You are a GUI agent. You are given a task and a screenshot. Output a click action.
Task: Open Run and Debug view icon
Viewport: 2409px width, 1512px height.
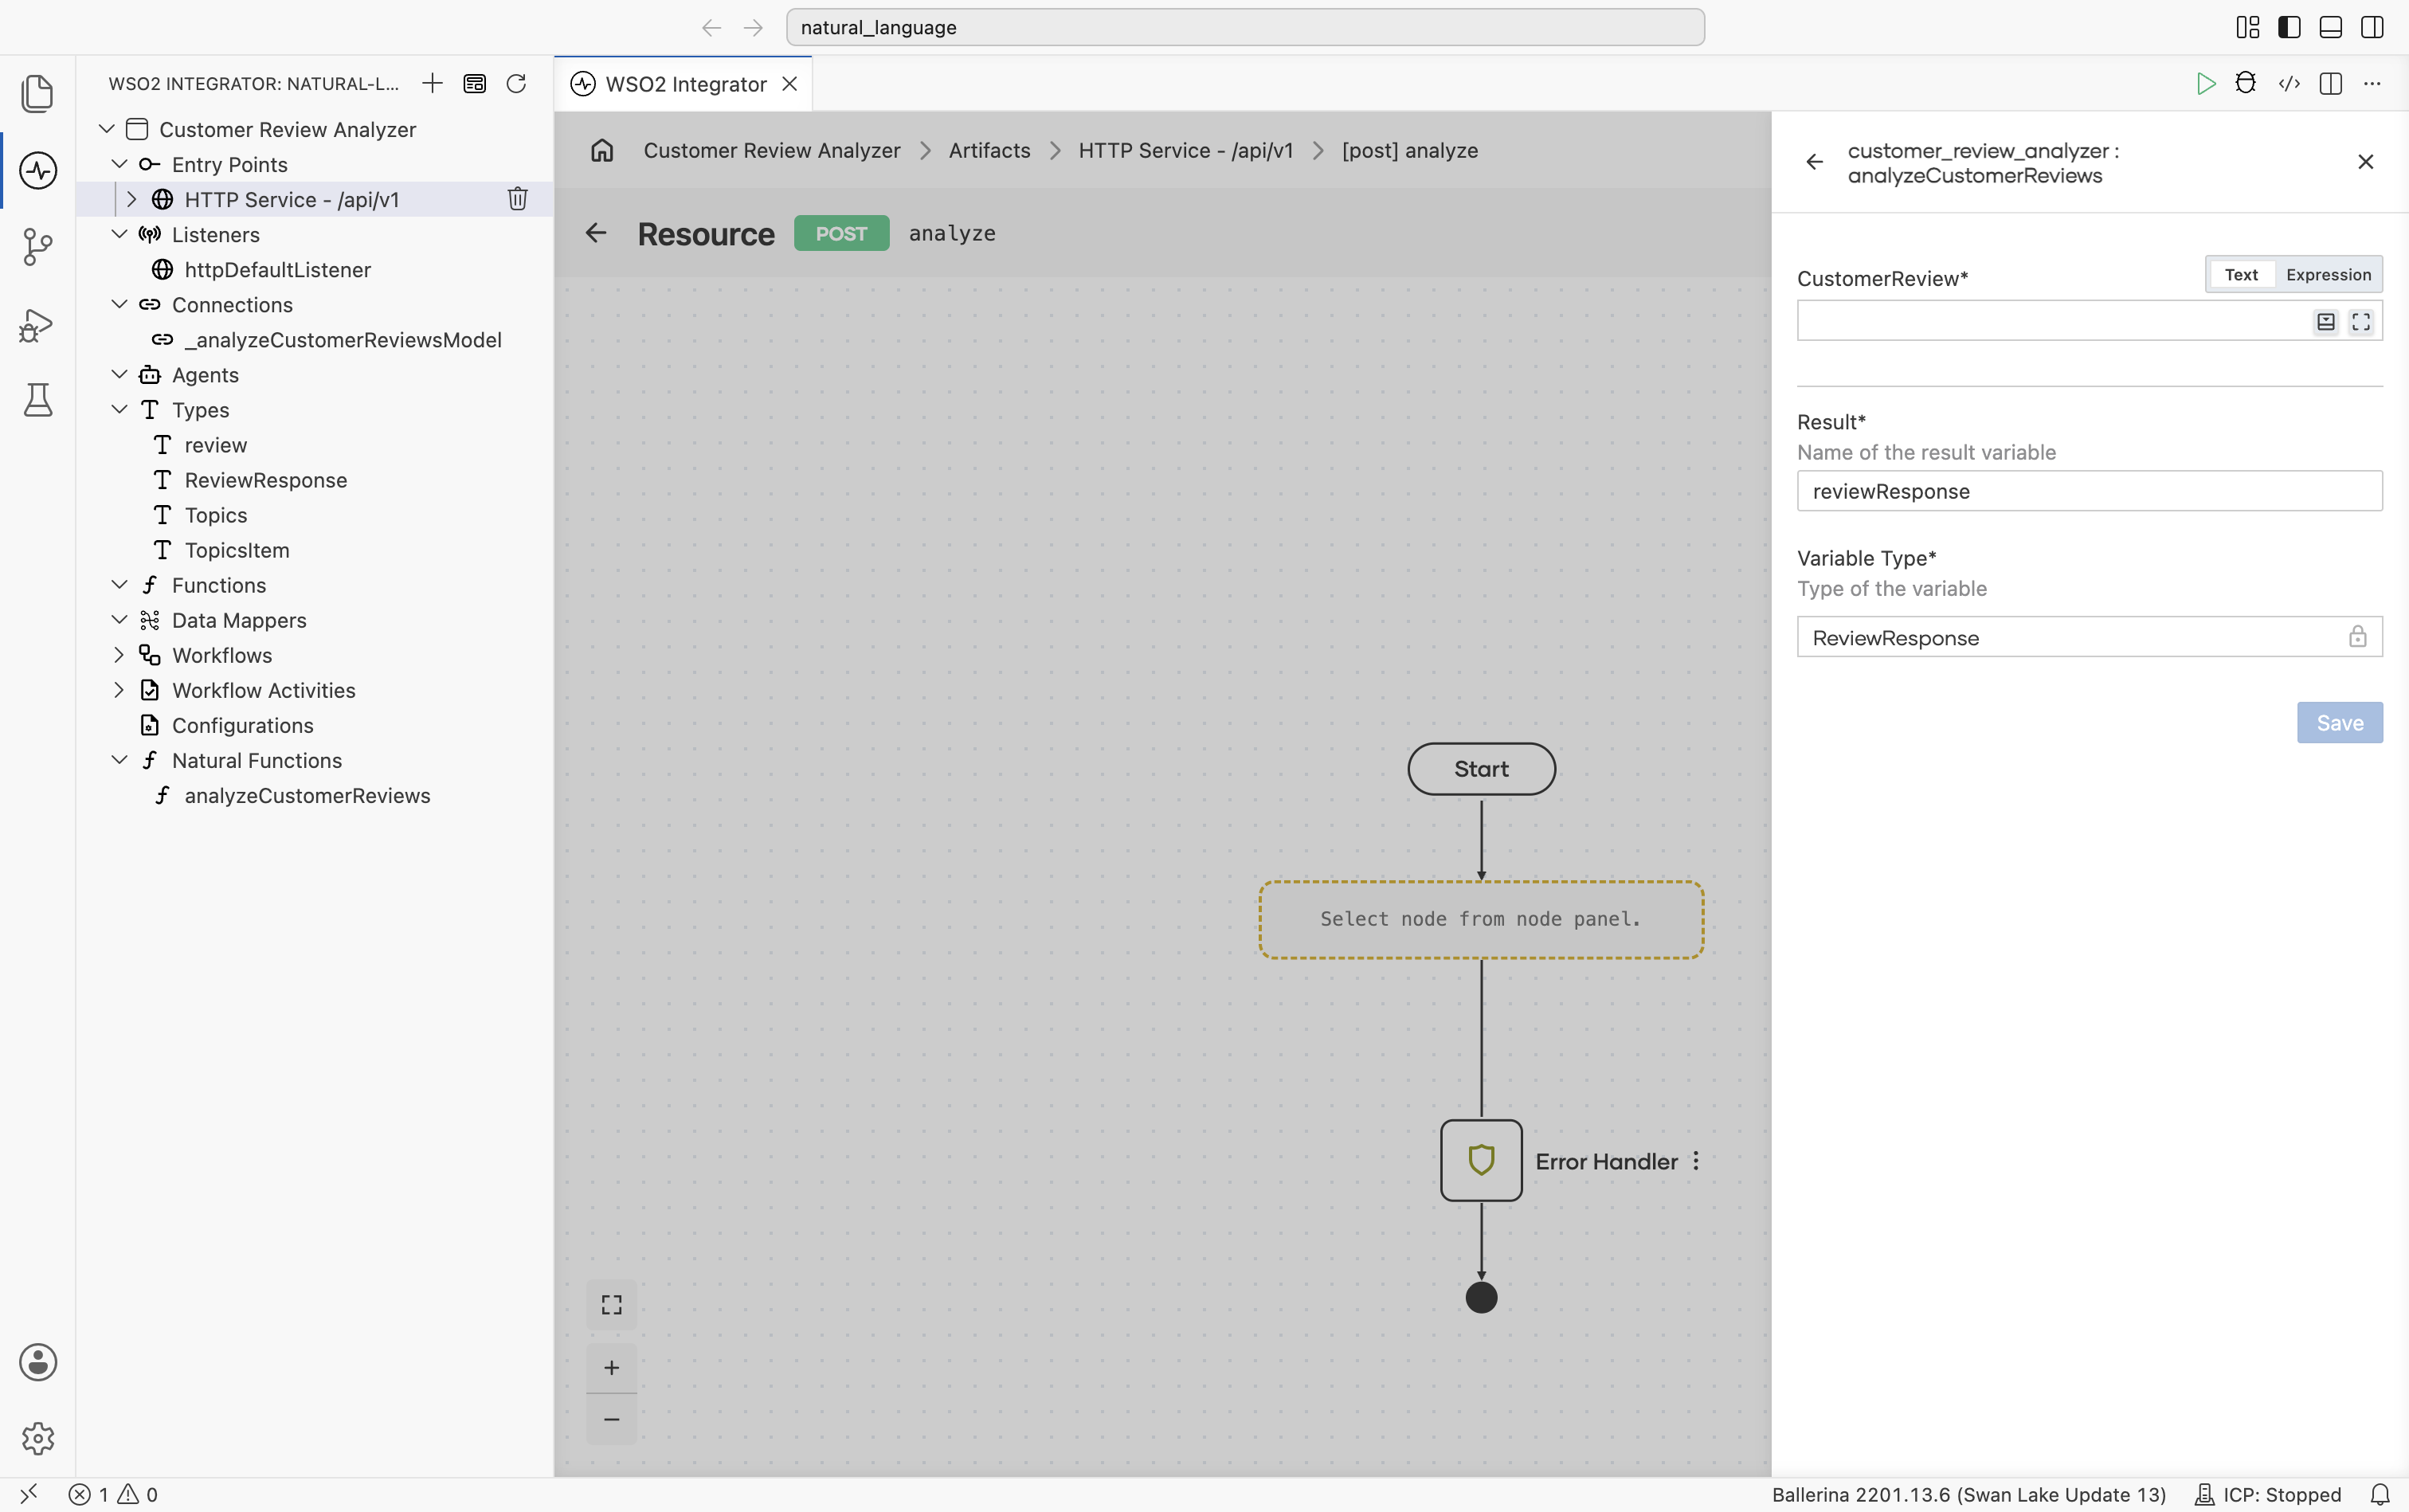(x=37, y=324)
